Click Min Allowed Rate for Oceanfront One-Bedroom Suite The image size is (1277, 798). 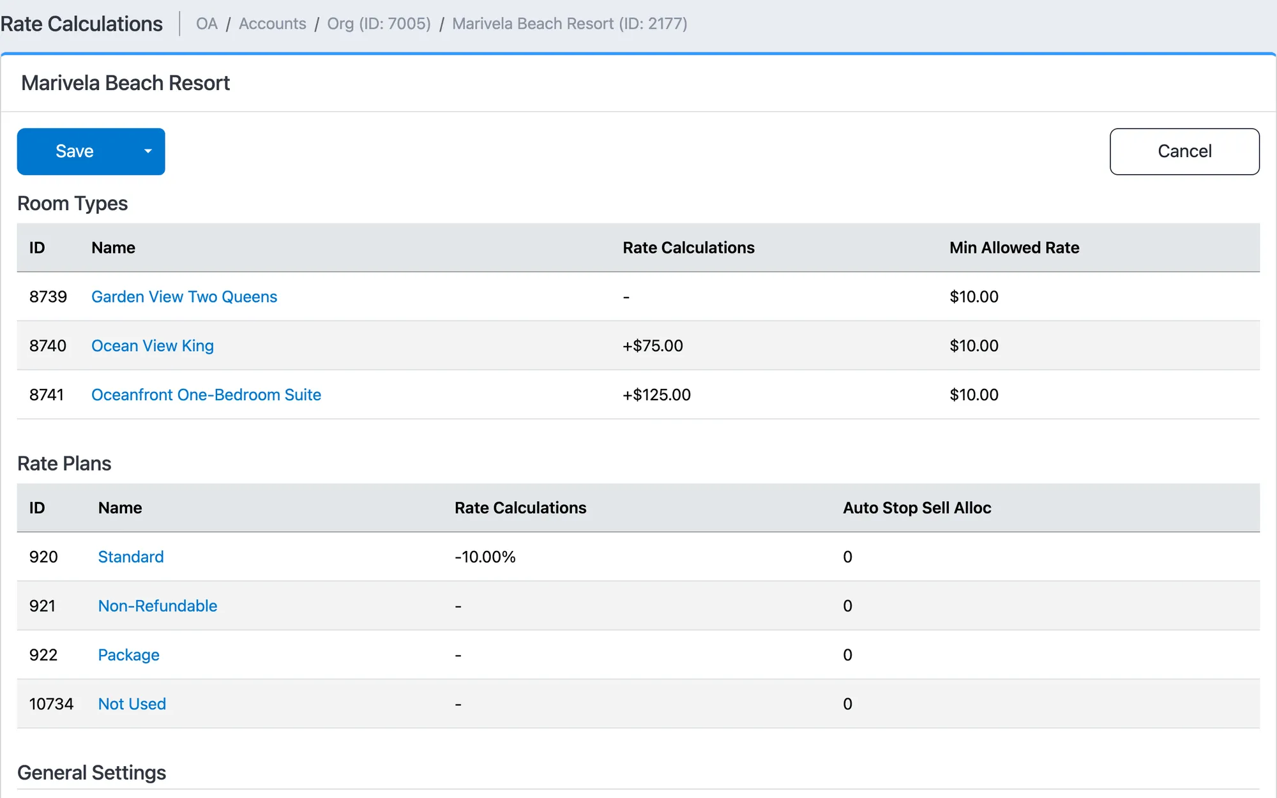[974, 395]
